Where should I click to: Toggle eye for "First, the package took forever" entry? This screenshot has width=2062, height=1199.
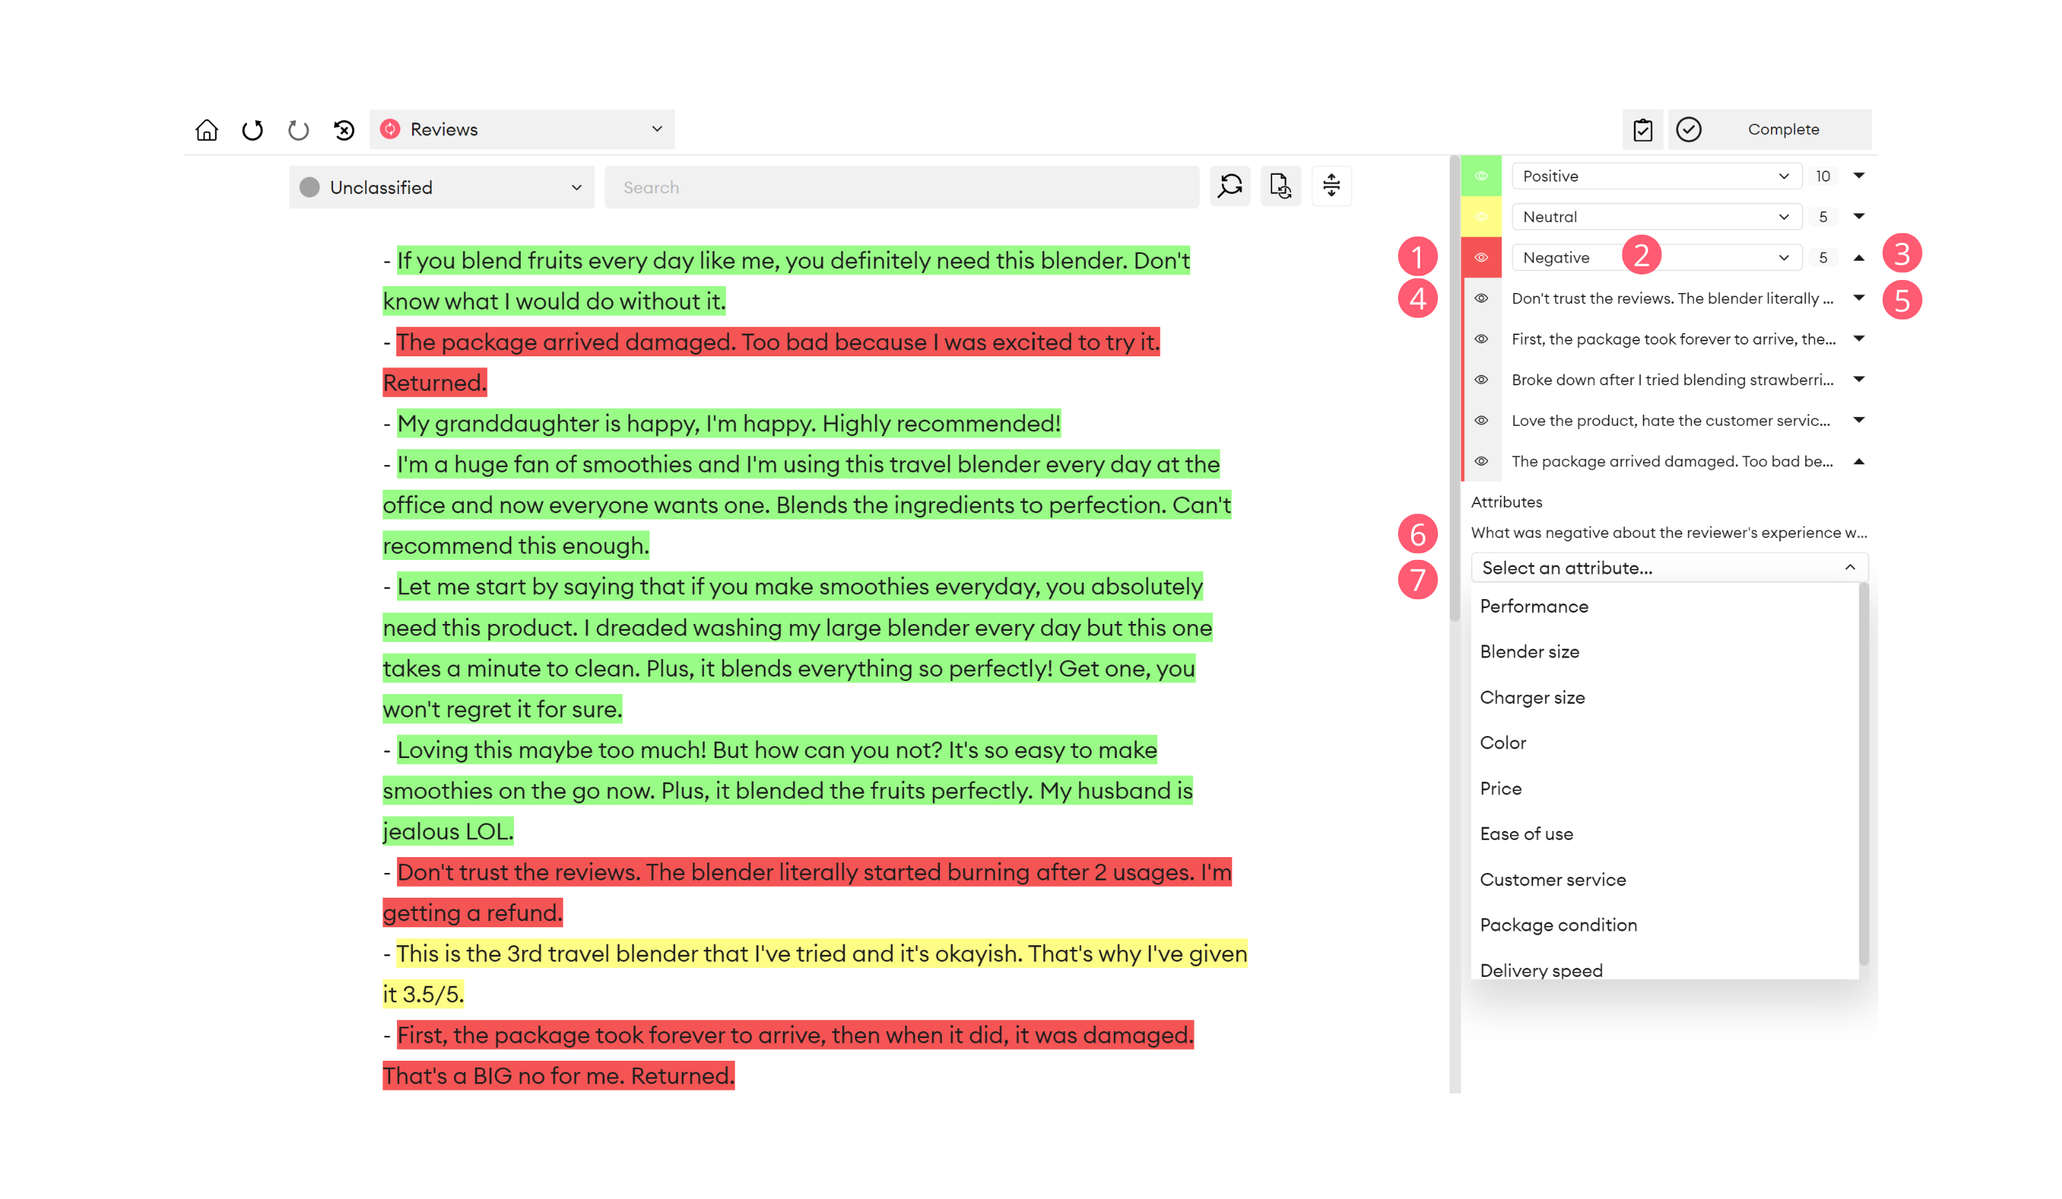(x=1481, y=338)
